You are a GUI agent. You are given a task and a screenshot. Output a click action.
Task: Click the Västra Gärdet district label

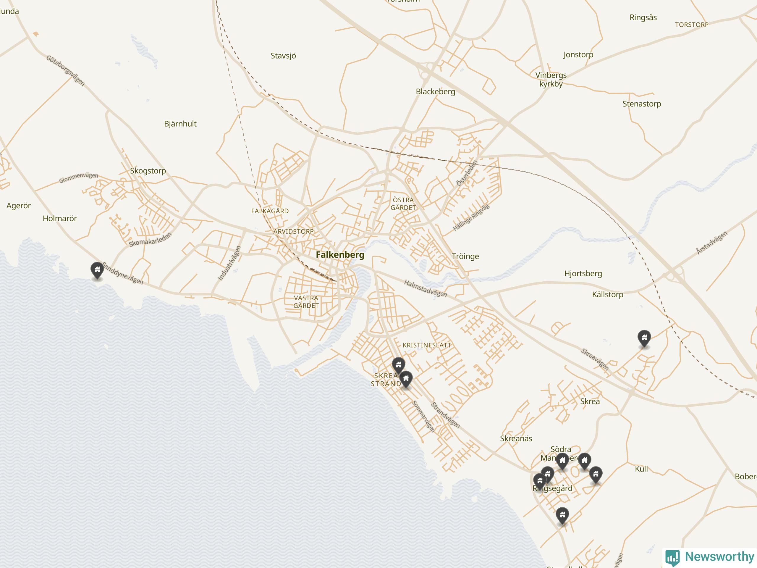coord(306,302)
